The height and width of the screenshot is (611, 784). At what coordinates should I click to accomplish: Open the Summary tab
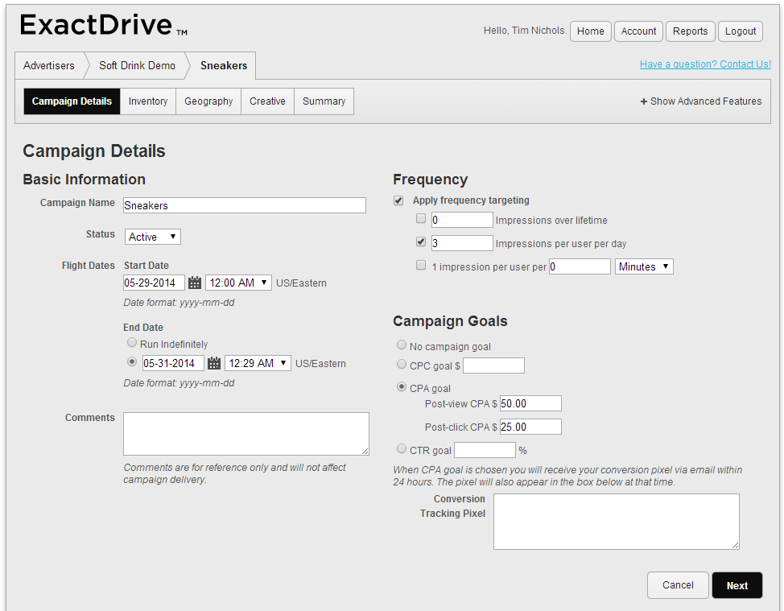324,101
